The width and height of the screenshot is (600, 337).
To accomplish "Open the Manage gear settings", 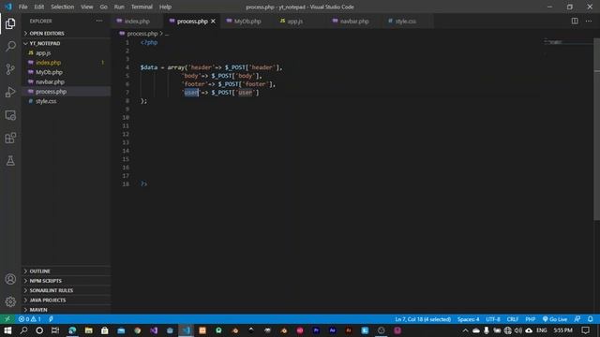I will pos(10,301).
